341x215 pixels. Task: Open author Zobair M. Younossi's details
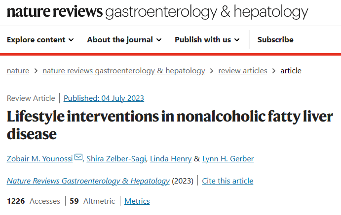point(40,159)
